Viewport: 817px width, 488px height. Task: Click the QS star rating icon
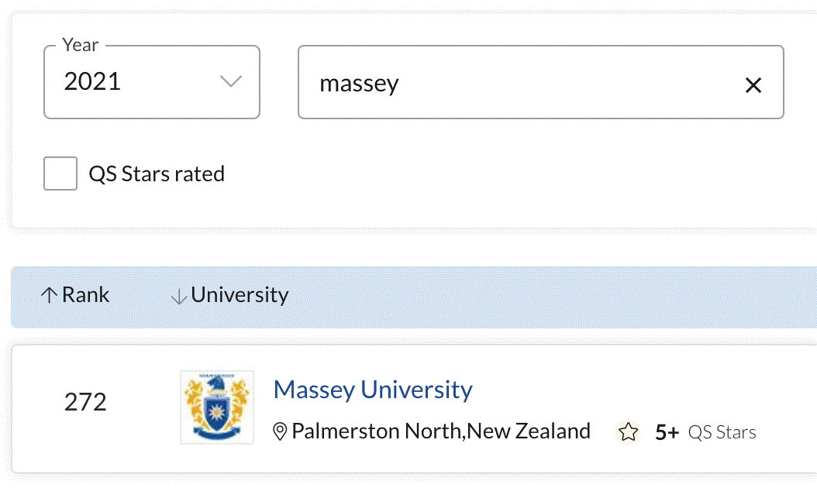point(628,431)
